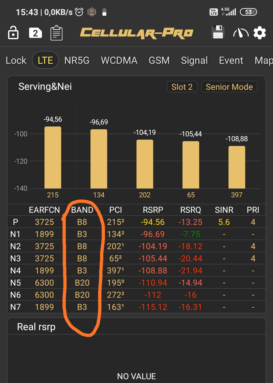The width and height of the screenshot is (273, 383).
Task: Tap the B20 band cell in N5 row
Action: point(82,283)
